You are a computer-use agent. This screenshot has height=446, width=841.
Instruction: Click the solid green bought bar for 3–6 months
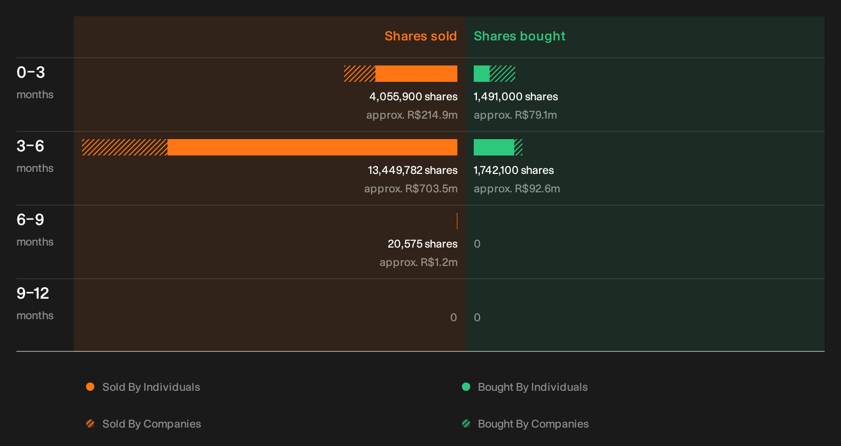[x=494, y=147]
